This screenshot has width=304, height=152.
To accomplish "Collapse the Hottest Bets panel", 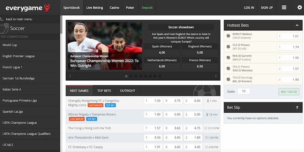I will (x=297, y=25).
